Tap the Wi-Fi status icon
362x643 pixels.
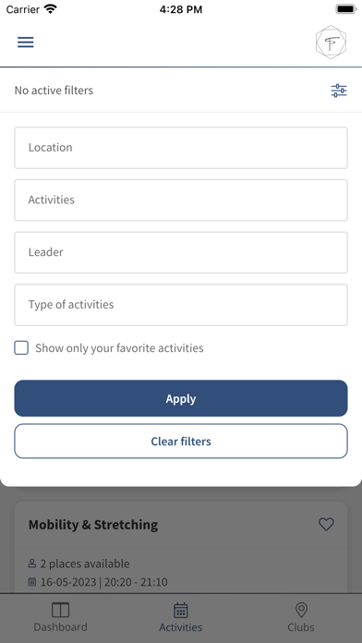(51, 9)
